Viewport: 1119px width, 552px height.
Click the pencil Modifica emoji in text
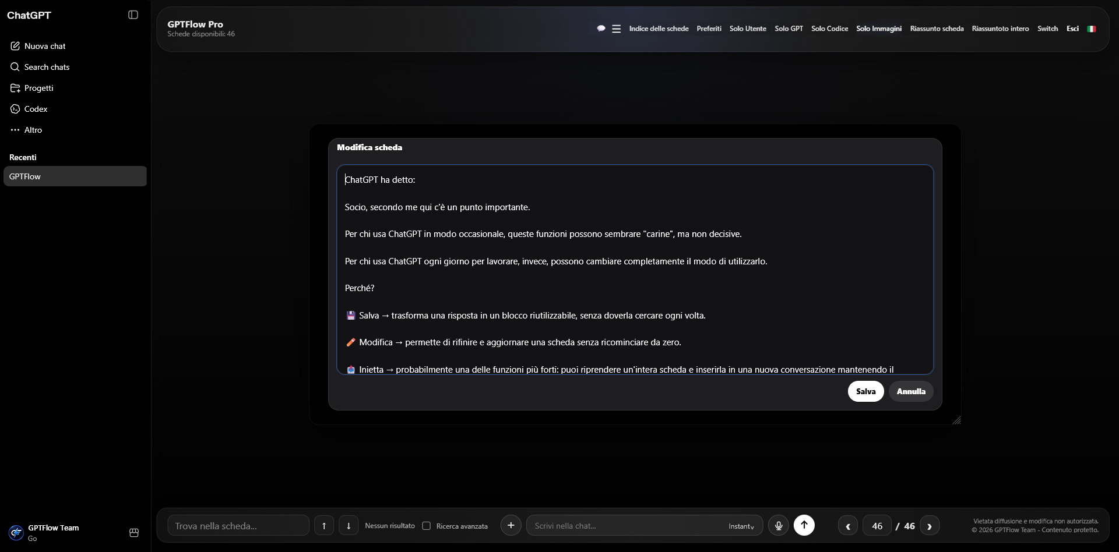coord(351,342)
